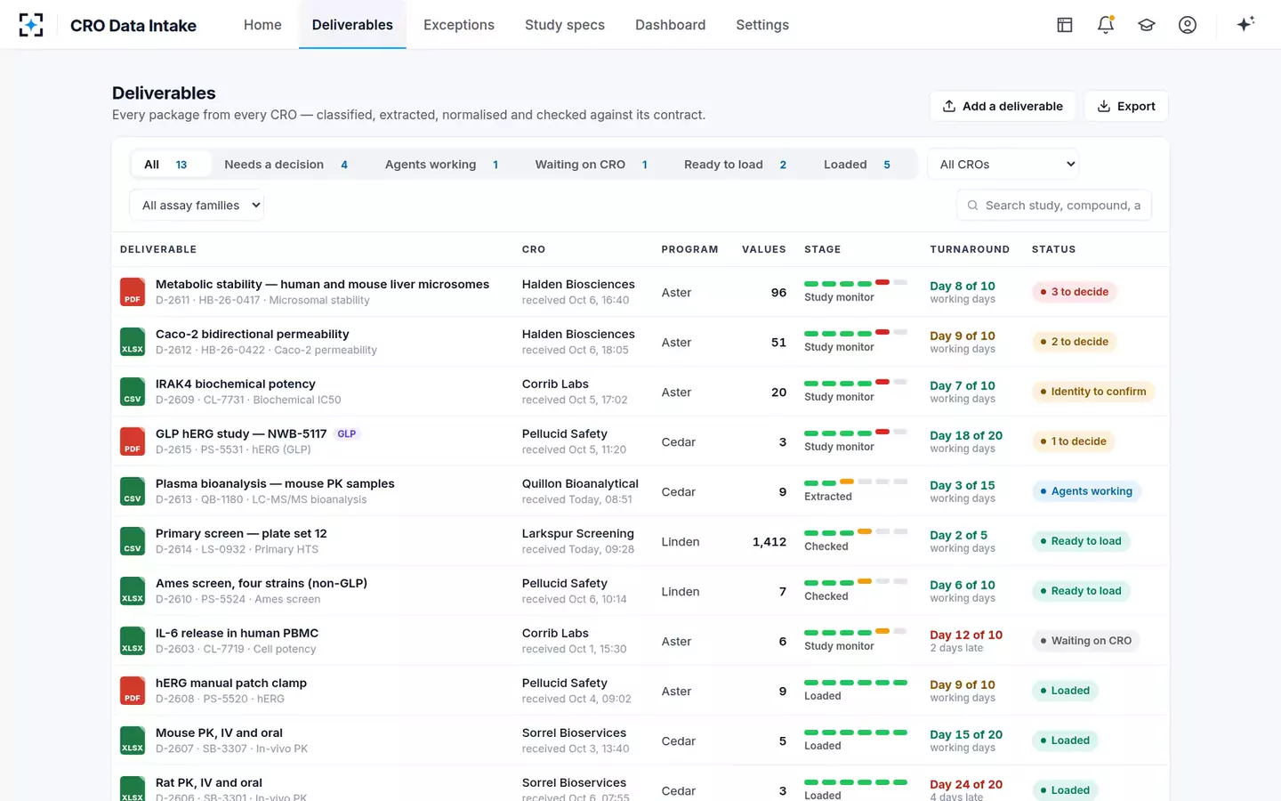Image resolution: width=1281 pixels, height=801 pixels.
Task: Click the CRO Data Intake logo icon
Action: (x=31, y=25)
